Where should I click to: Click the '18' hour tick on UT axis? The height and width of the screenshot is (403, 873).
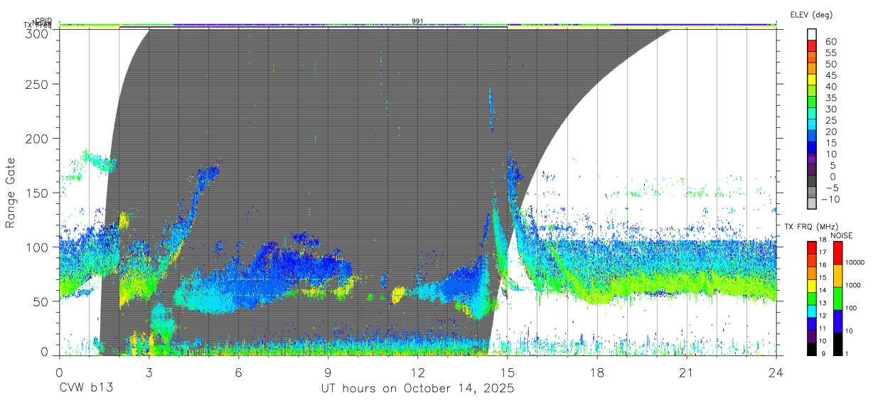point(596,372)
